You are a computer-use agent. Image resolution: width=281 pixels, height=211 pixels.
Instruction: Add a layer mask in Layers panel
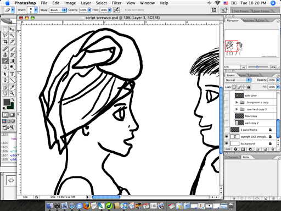click(x=243, y=149)
